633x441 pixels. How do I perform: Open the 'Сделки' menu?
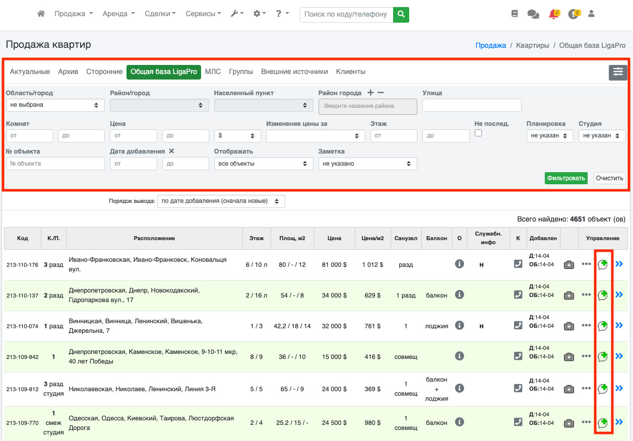point(160,14)
